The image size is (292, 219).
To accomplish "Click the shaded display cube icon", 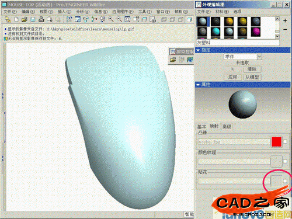I will pos(189,19).
